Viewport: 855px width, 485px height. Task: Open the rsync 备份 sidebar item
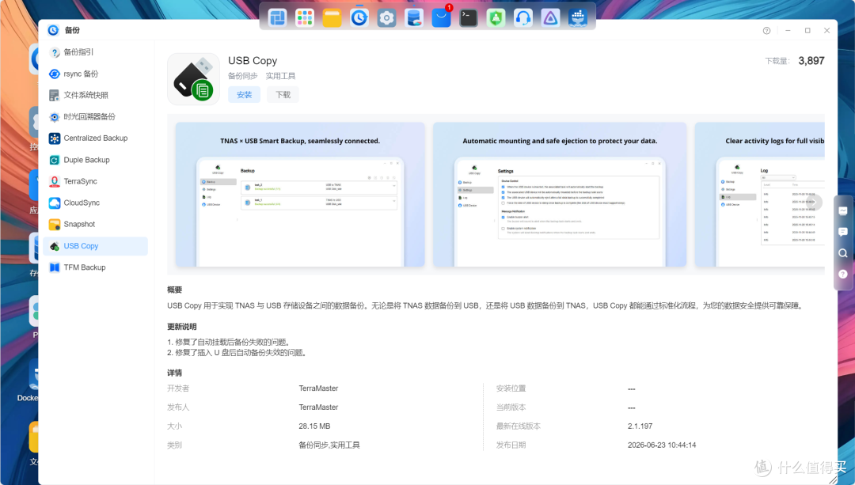tap(96, 74)
